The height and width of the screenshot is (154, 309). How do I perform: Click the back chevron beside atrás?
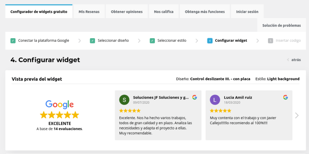point(288,60)
